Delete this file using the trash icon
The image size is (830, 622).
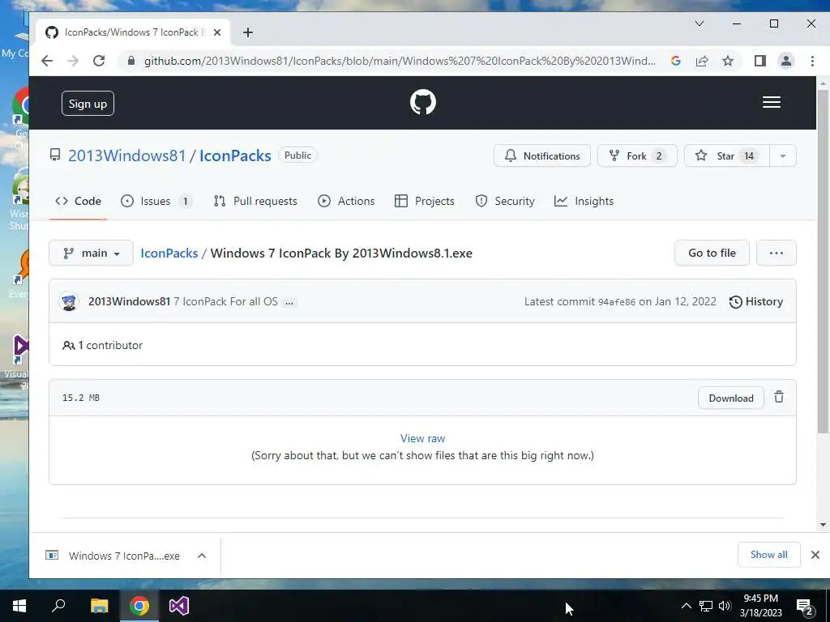779,397
